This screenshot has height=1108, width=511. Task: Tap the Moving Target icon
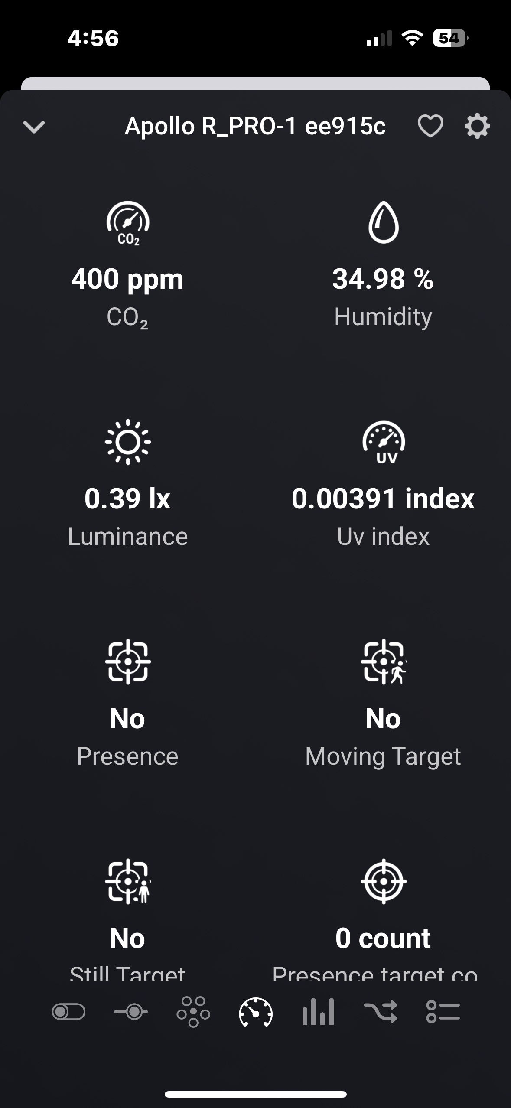pos(384,662)
